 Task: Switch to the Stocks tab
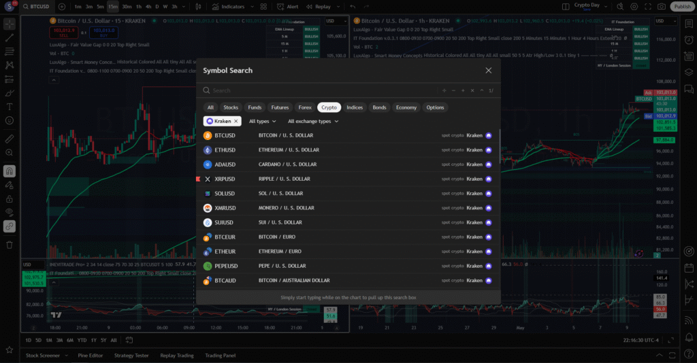(231, 107)
